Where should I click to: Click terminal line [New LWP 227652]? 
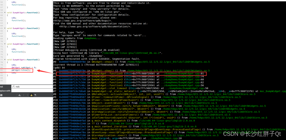click(x=65, y=47)
